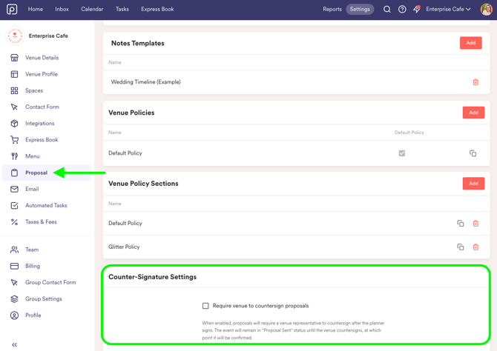Collapse the left sidebar

pos(14,344)
